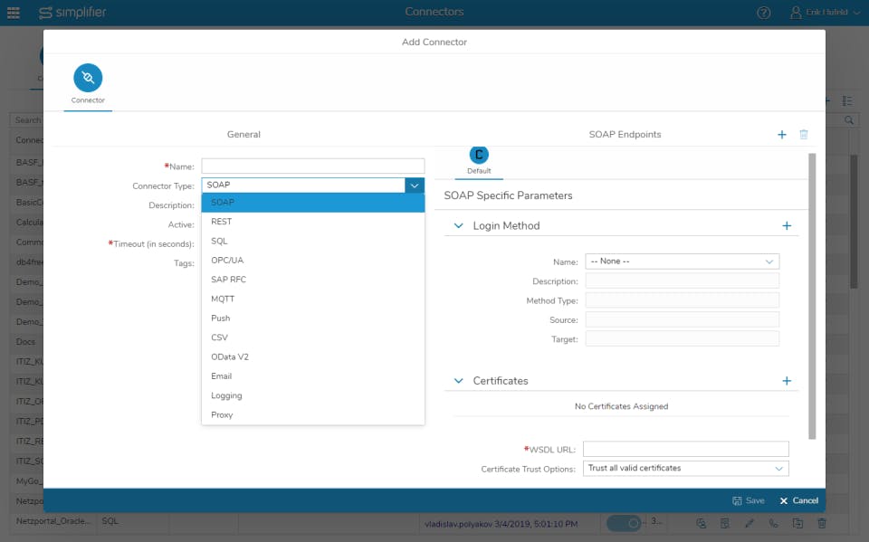Click the WSDL URL input field
869x542 pixels.
tap(685, 449)
